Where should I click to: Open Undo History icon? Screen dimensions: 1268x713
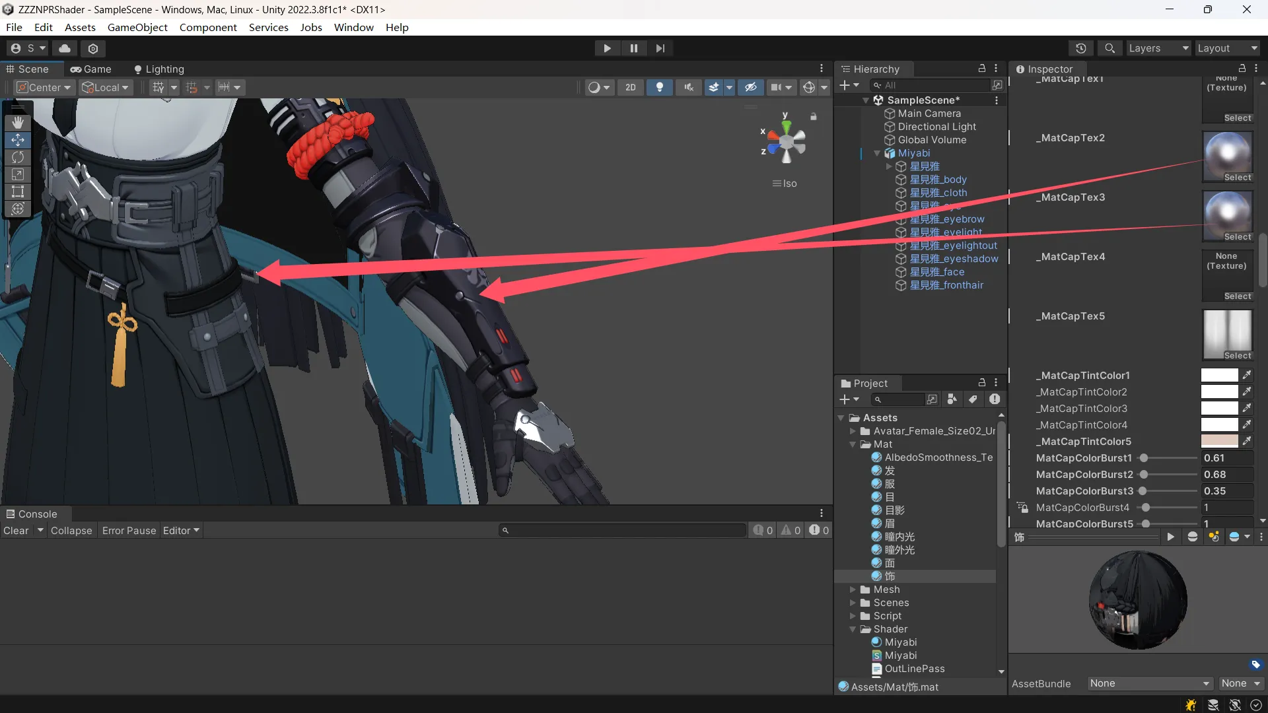tap(1080, 48)
